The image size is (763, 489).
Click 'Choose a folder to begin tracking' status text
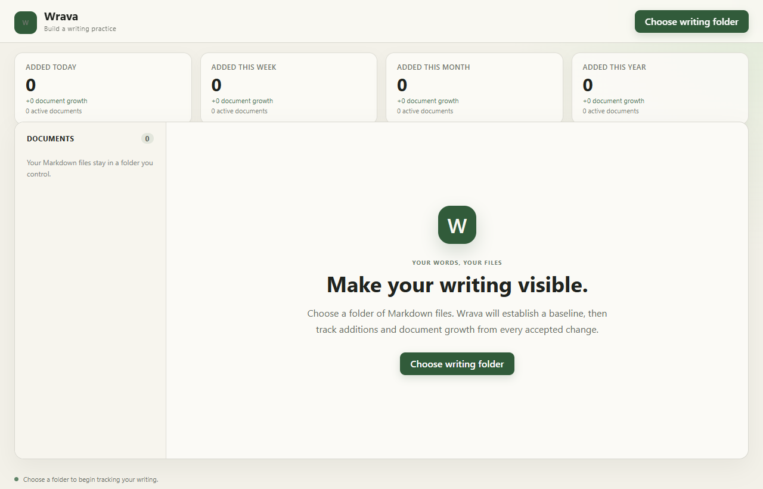click(x=91, y=479)
